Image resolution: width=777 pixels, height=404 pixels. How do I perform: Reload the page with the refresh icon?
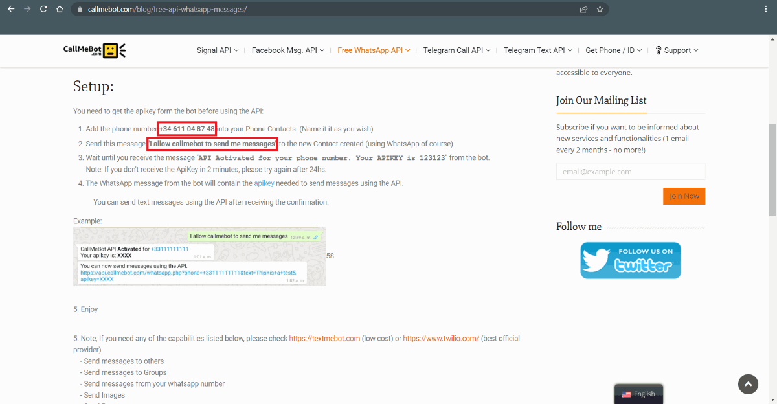click(x=43, y=9)
